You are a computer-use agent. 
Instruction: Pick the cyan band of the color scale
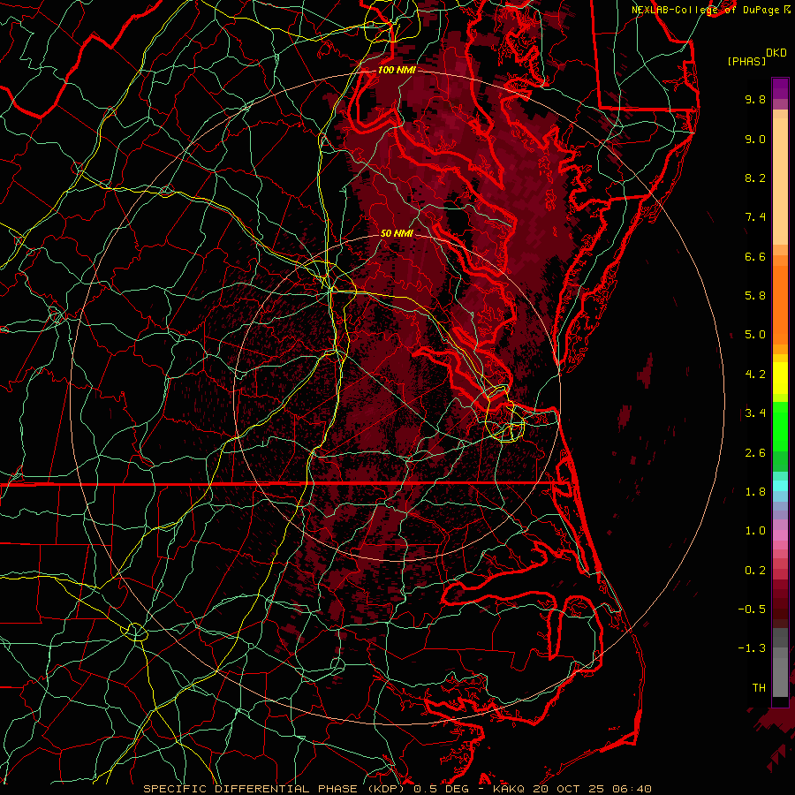(x=780, y=486)
